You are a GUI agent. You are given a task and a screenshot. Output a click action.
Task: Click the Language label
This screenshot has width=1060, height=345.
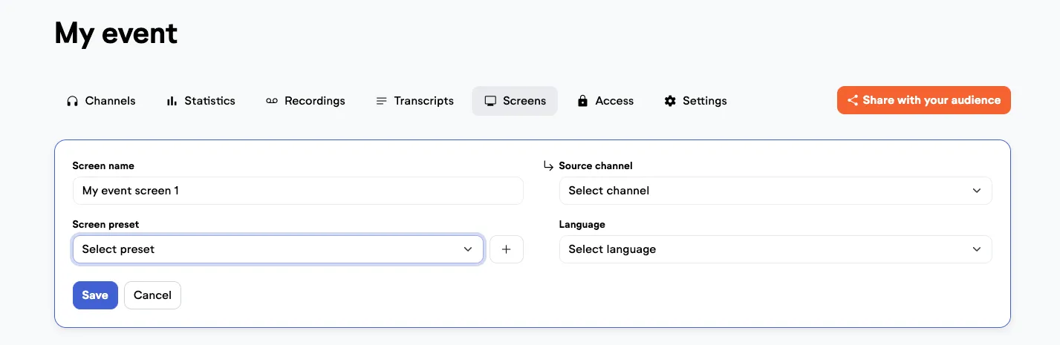[582, 224]
